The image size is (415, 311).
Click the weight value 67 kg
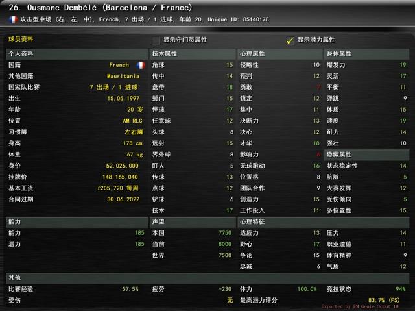pos(135,155)
